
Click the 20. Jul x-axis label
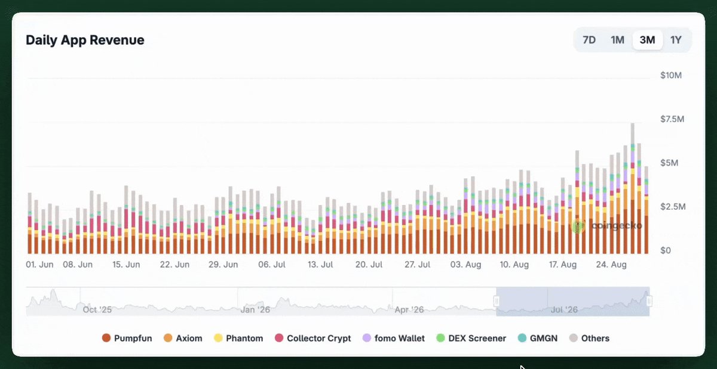(x=369, y=264)
